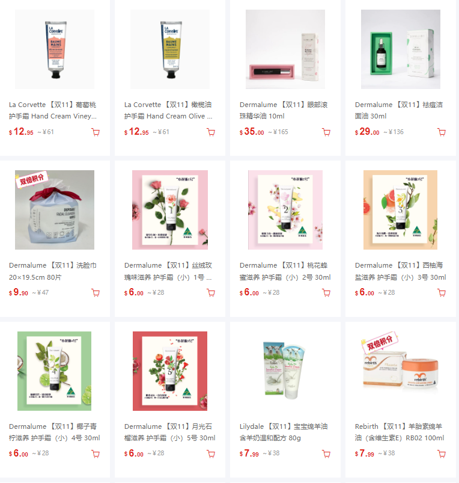This screenshot has width=459, height=483.
Task: Add Dermalume 5号 月光石榴 hand cream to cart
Action: [x=211, y=454]
